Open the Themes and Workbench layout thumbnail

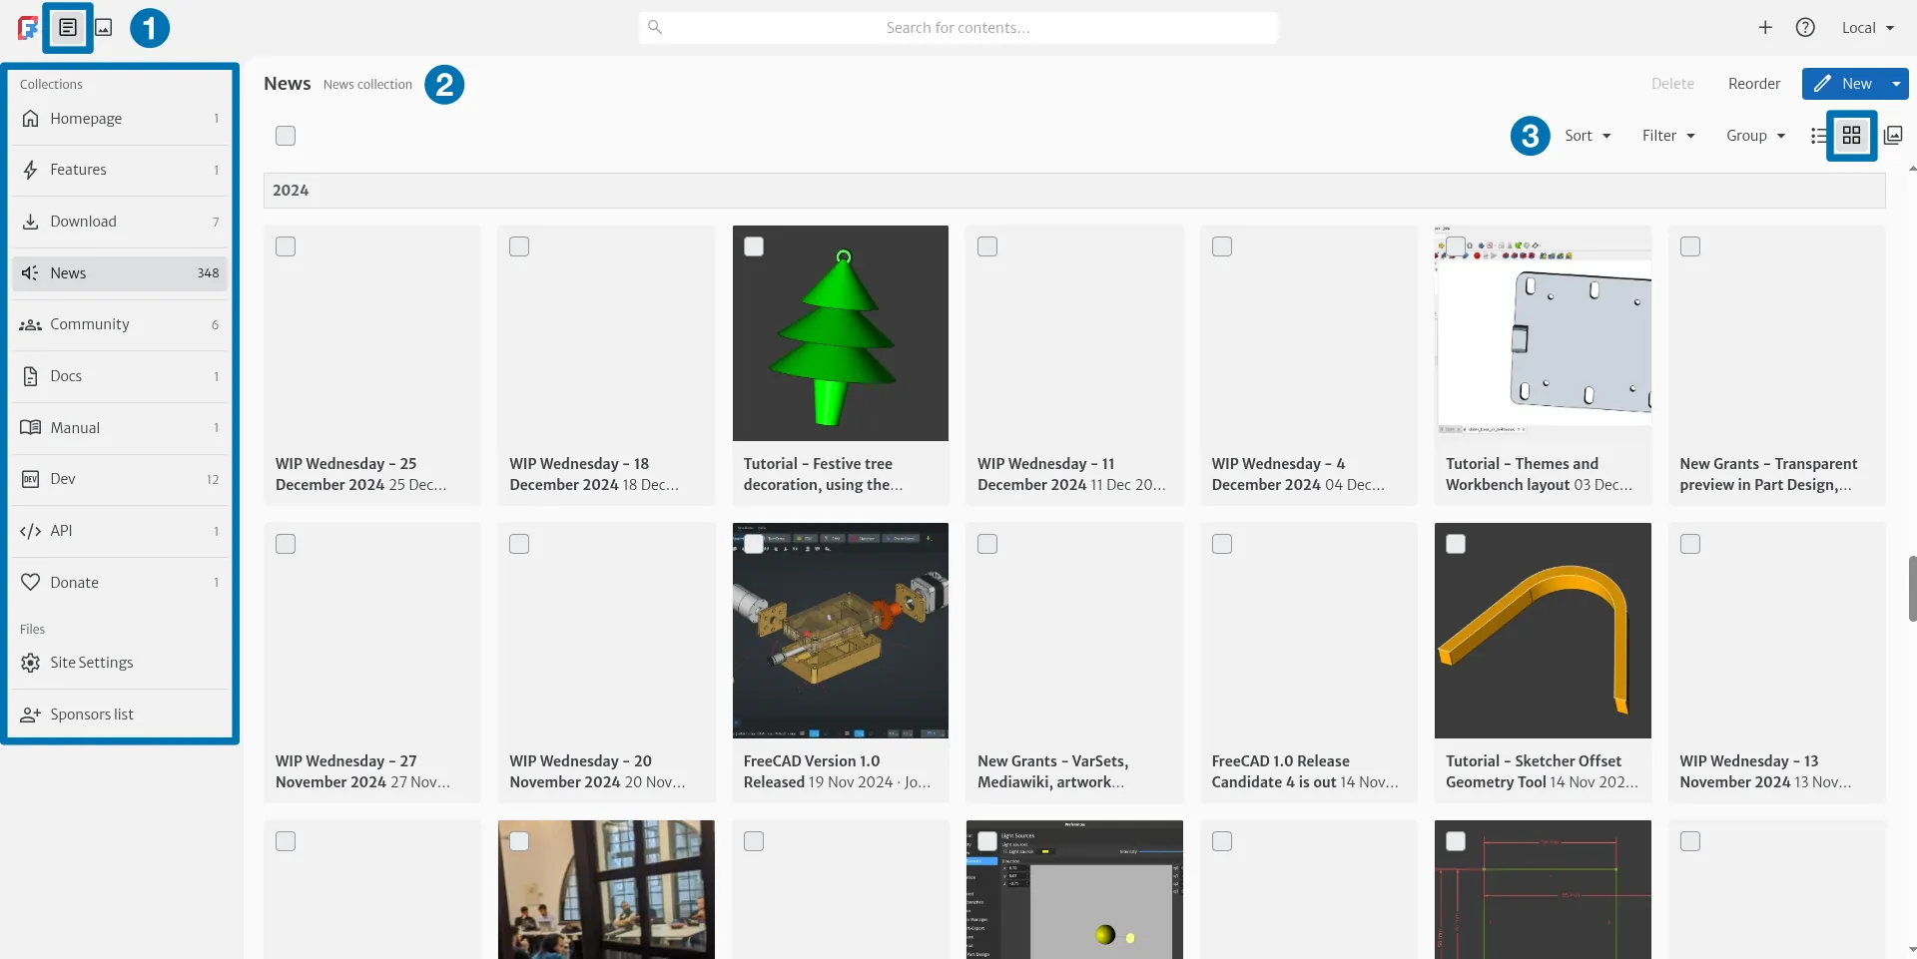[1543, 333]
